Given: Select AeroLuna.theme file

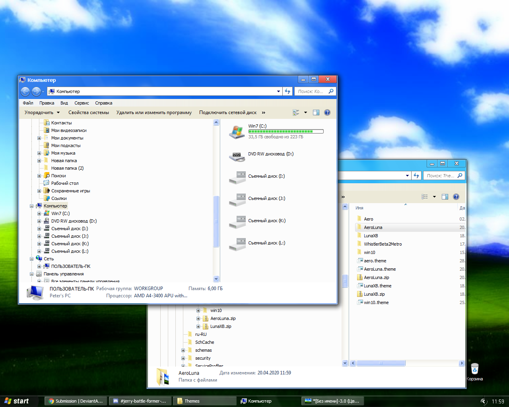Looking at the screenshot, I should [380, 269].
